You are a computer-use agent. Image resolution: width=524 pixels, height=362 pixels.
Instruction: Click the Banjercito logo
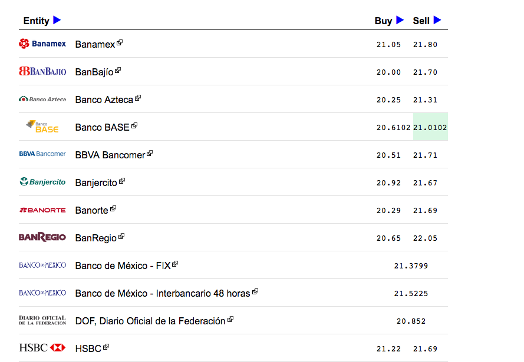coord(42,182)
